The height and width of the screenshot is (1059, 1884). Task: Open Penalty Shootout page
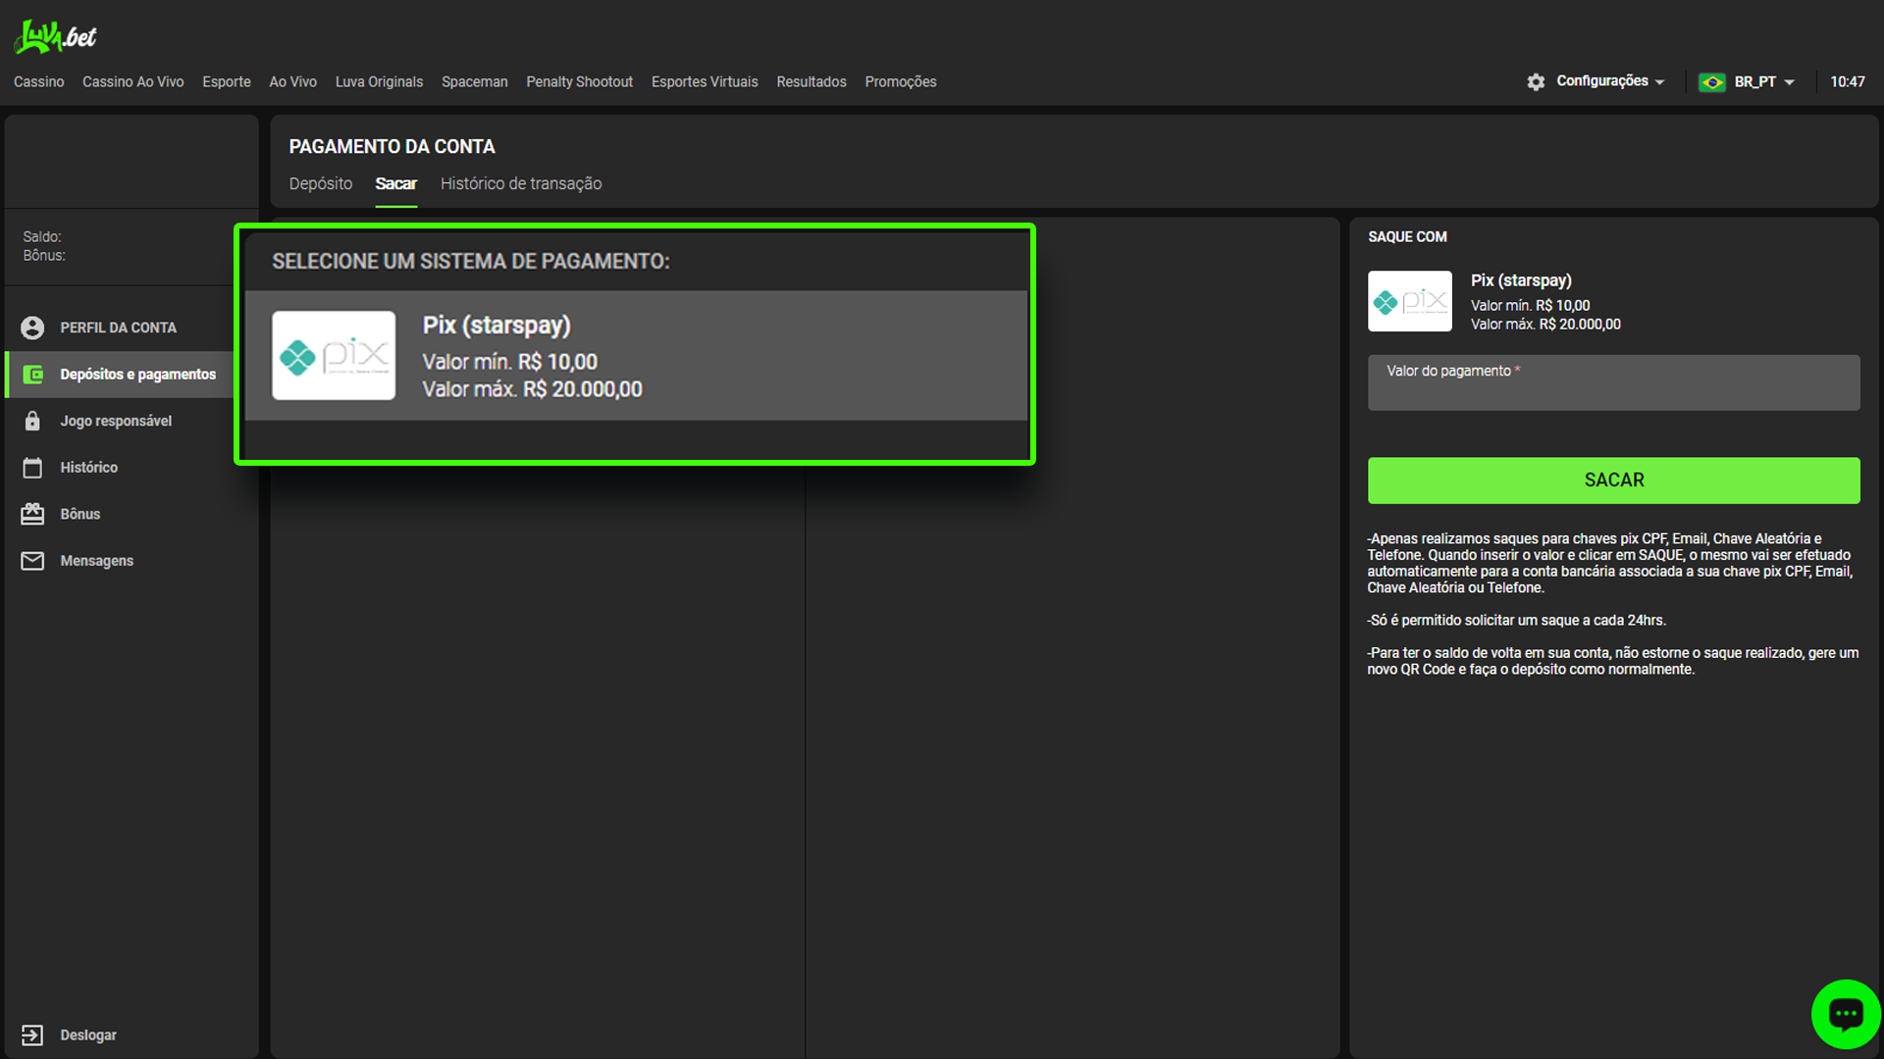[x=579, y=82]
